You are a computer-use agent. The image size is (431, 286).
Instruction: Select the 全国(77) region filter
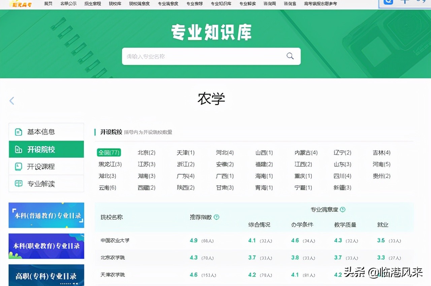tap(108, 152)
